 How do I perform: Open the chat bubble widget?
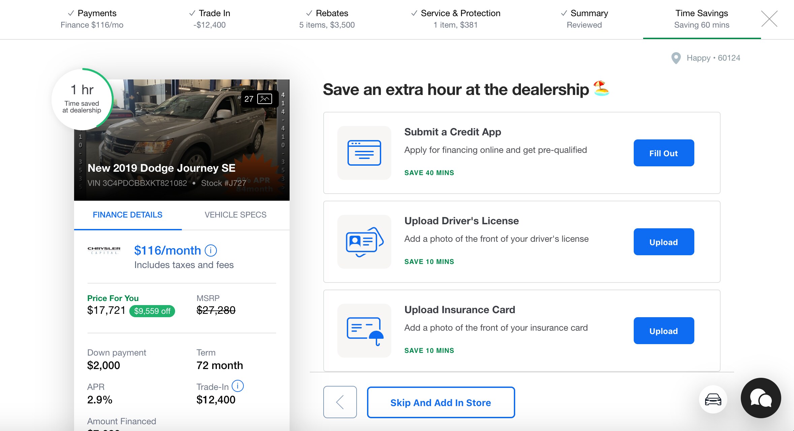tap(761, 398)
